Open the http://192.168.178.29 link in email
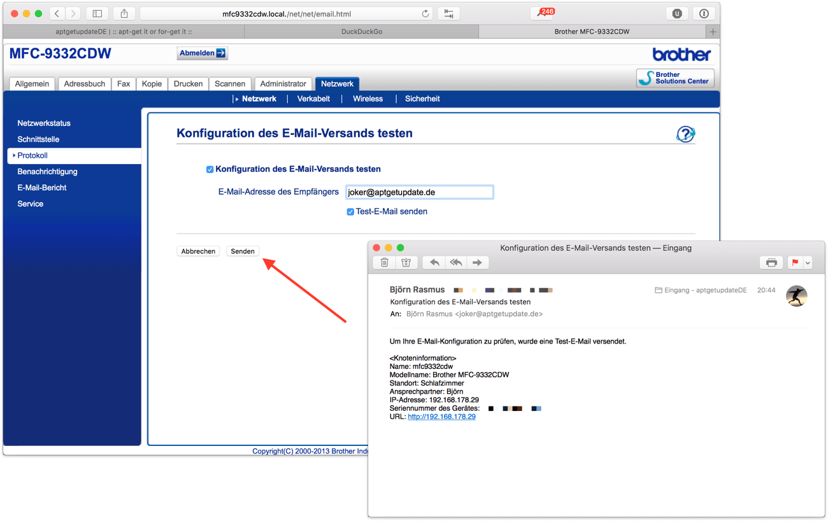828x521 pixels. coord(441,417)
